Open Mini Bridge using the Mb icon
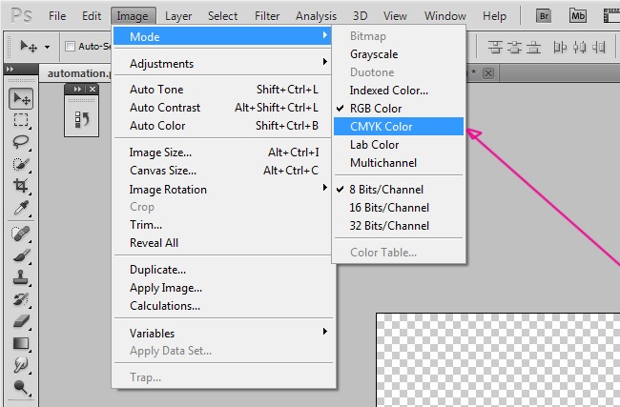 (x=577, y=15)
